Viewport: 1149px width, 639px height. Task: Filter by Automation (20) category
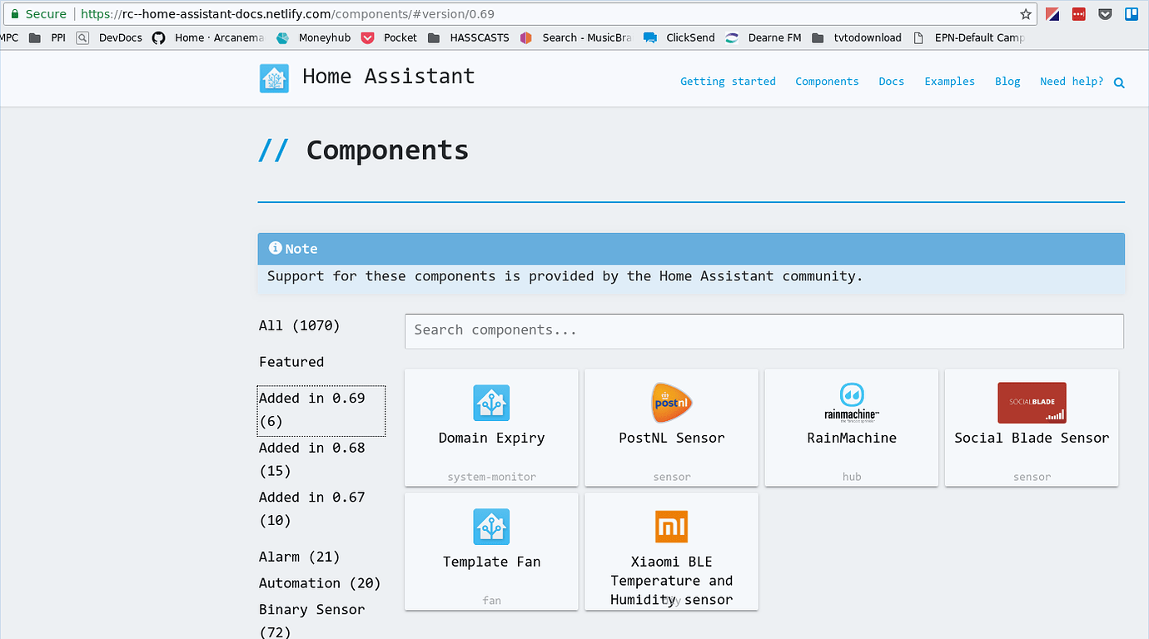(320, 583)
